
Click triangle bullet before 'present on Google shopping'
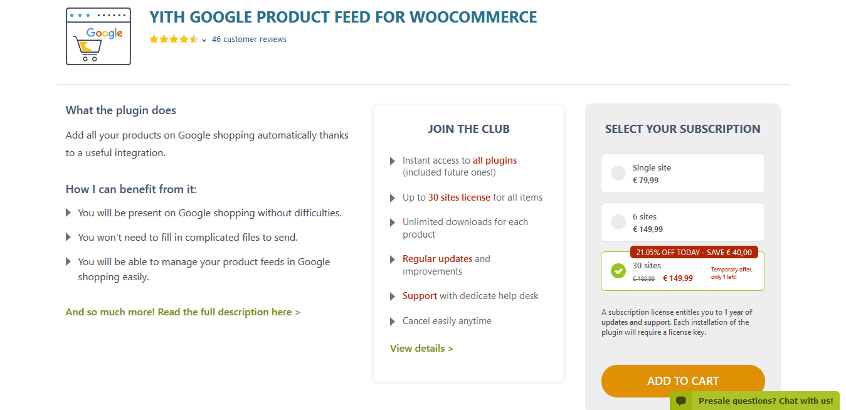pyautogui.click(x=68, y=213)
